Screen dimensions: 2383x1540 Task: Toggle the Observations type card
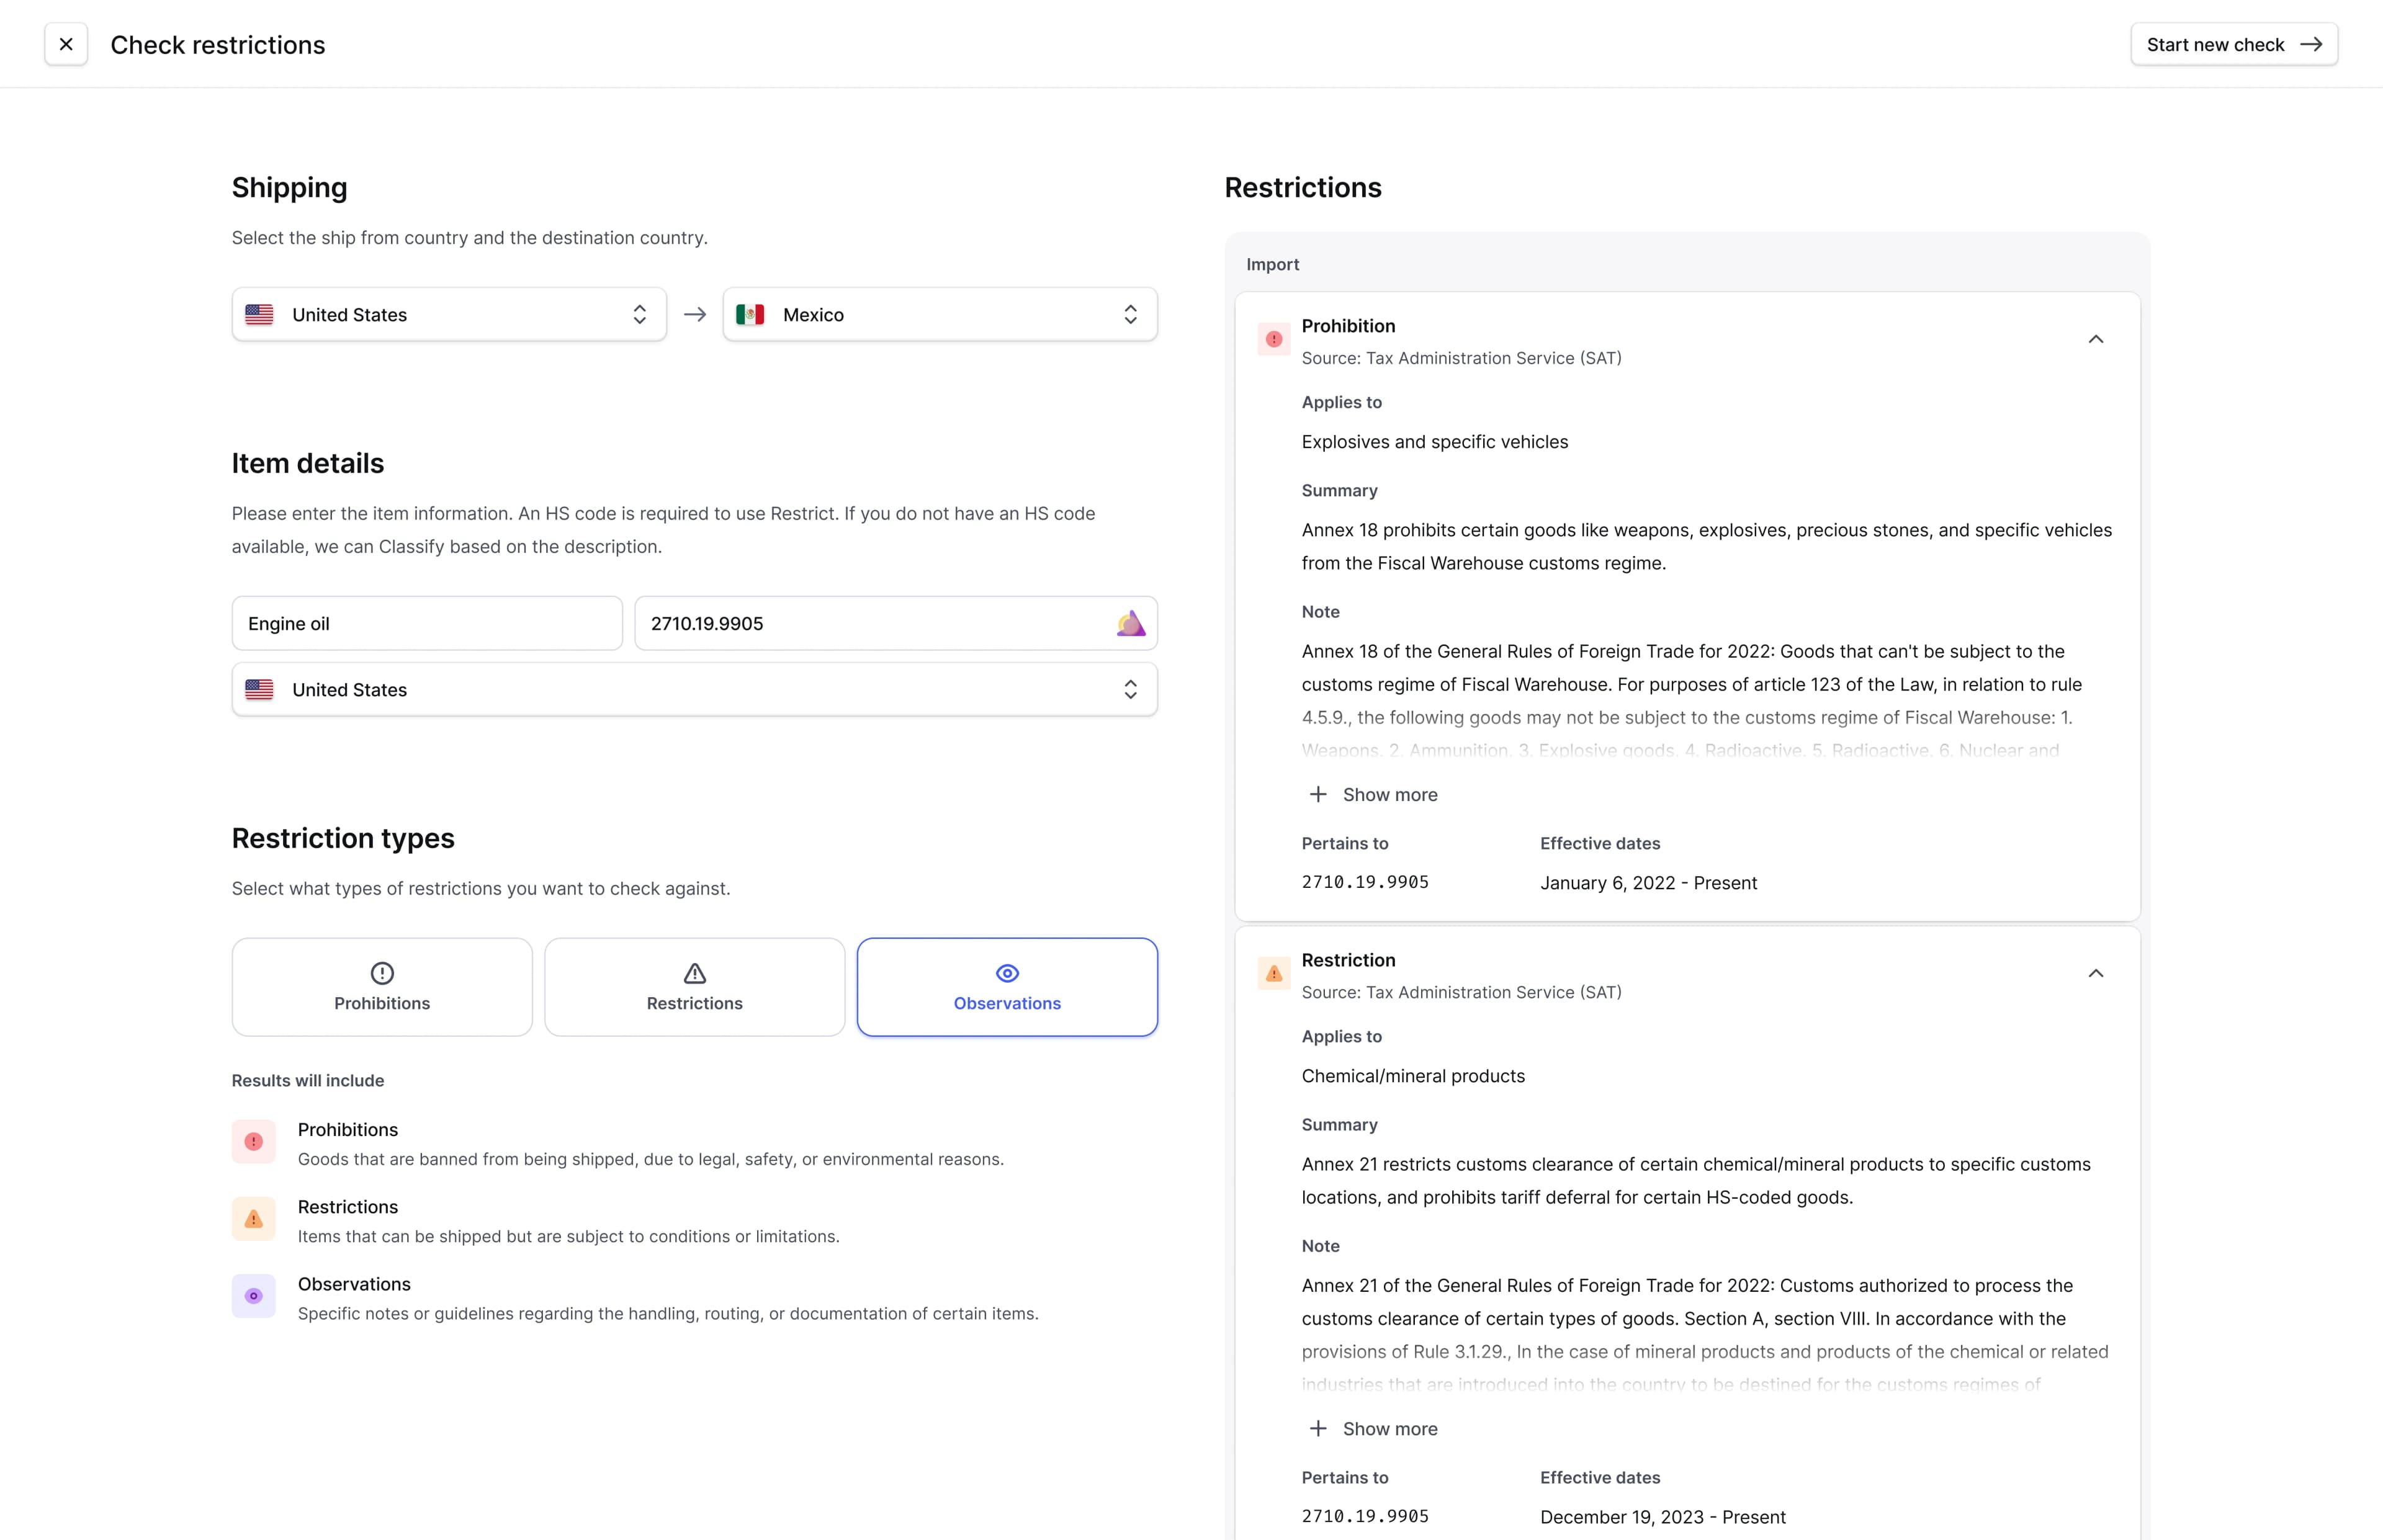point(1007,987)
